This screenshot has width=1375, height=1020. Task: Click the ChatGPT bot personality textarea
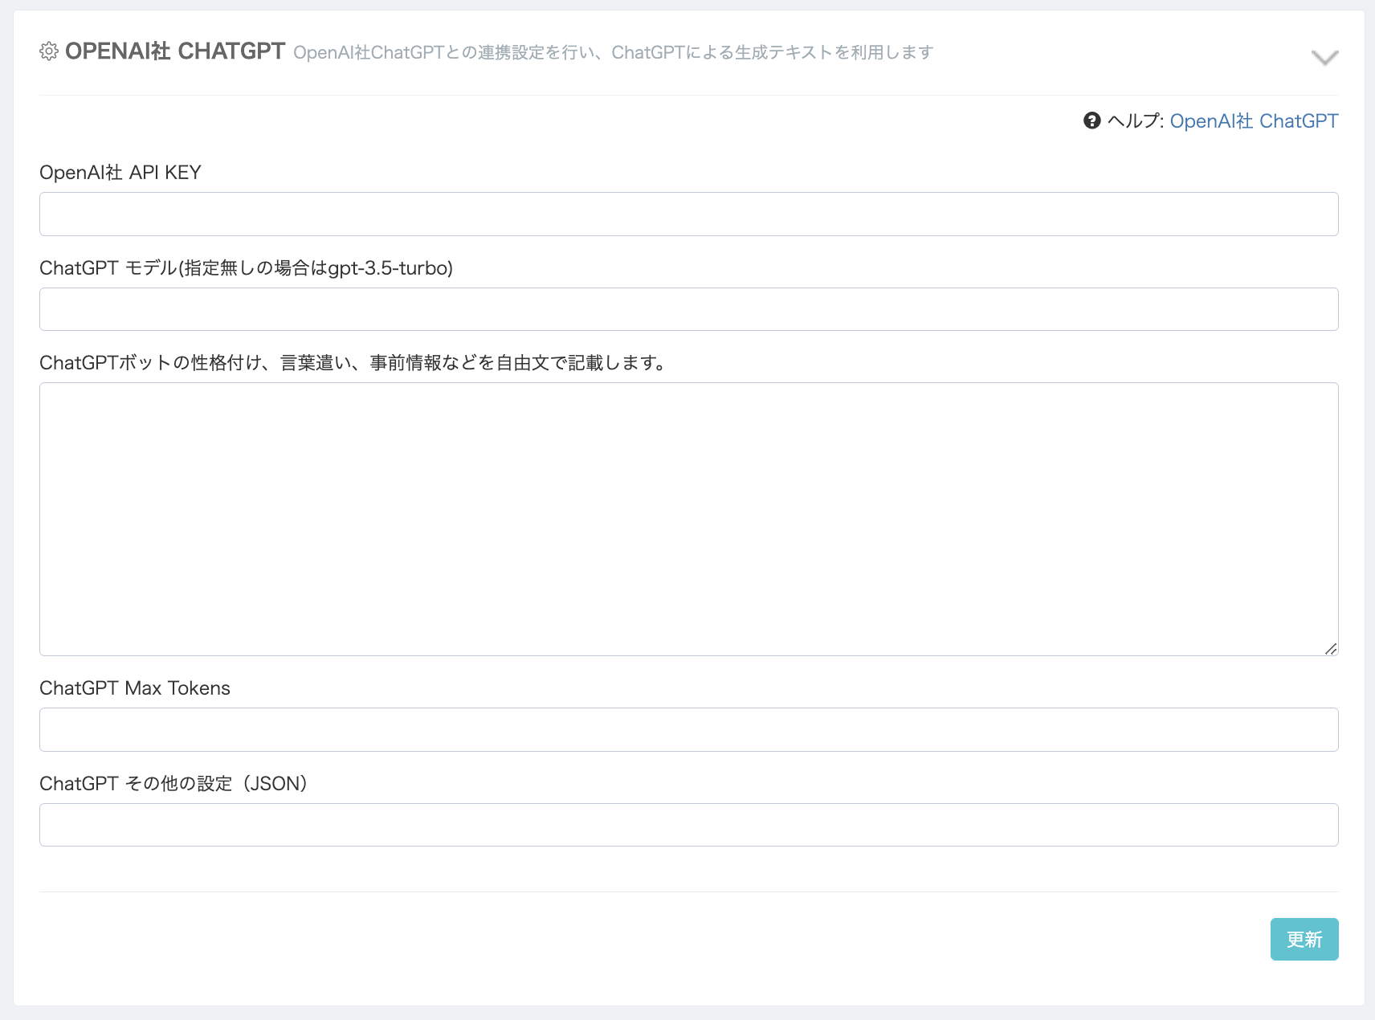[689, 519]
